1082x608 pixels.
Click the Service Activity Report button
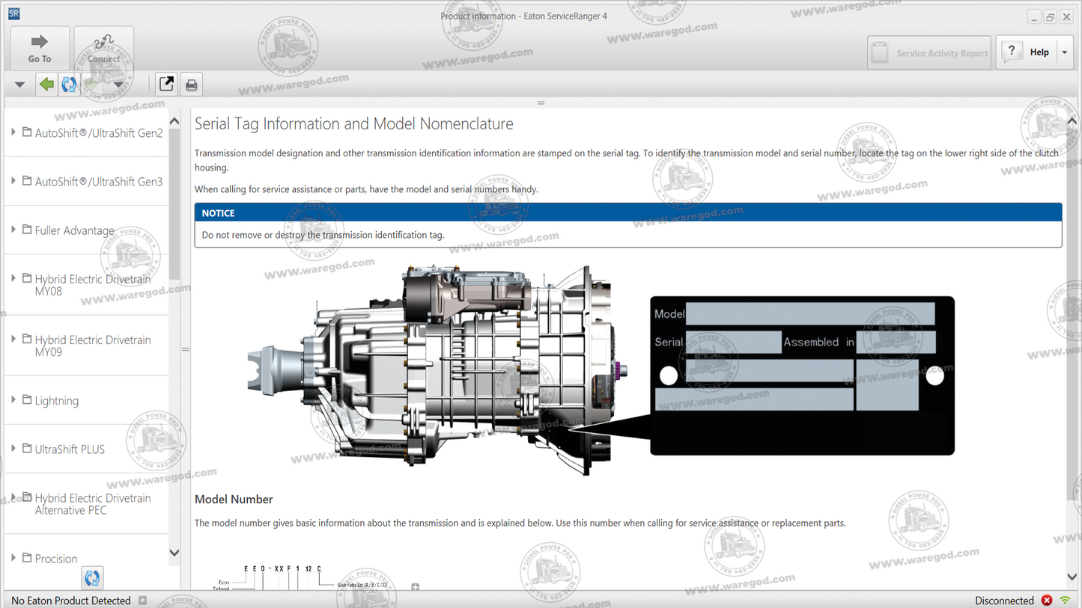[928, 52]
